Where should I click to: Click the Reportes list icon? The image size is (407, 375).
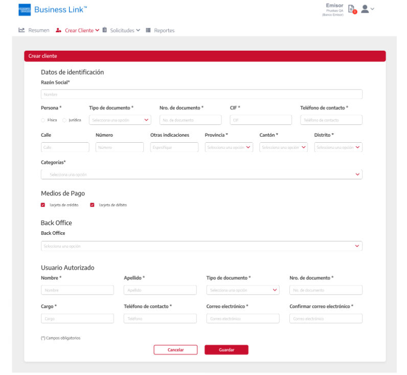pyautogui.click(x=148, y=30)
